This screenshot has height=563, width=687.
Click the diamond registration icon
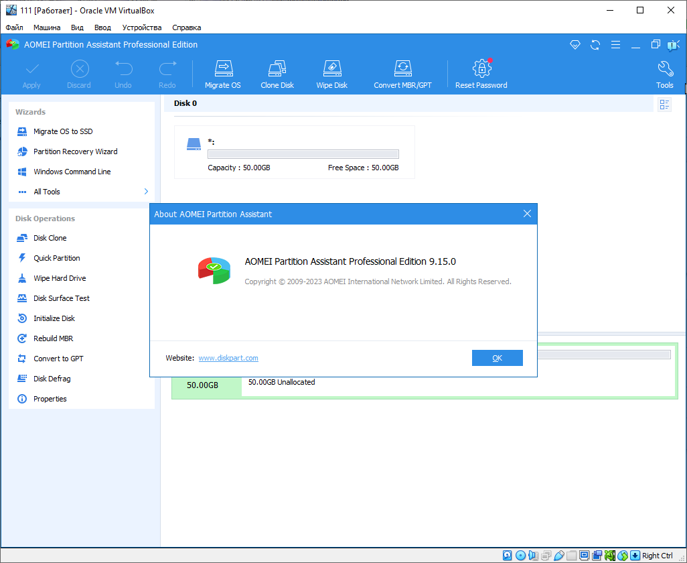tap(575, 44)
